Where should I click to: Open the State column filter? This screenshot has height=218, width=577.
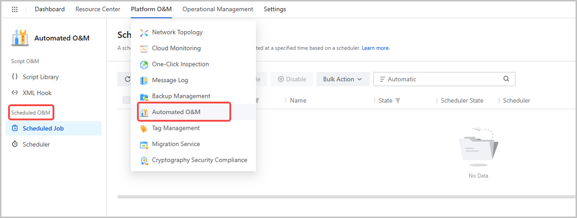[x=398, y=101]
